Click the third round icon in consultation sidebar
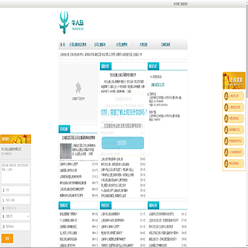 click(226, 118)
